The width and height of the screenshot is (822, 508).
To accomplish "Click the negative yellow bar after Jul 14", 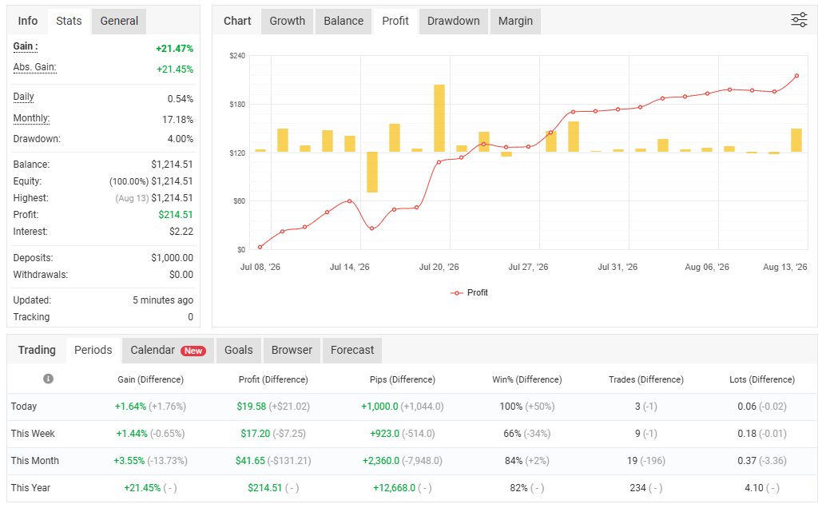I will click(372, 172).
